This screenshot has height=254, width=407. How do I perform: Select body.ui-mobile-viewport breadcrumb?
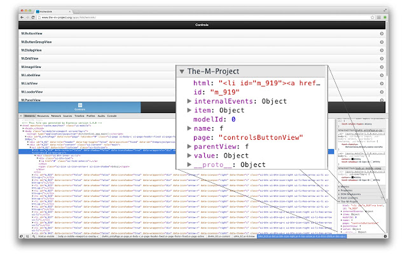click(78, 236)
